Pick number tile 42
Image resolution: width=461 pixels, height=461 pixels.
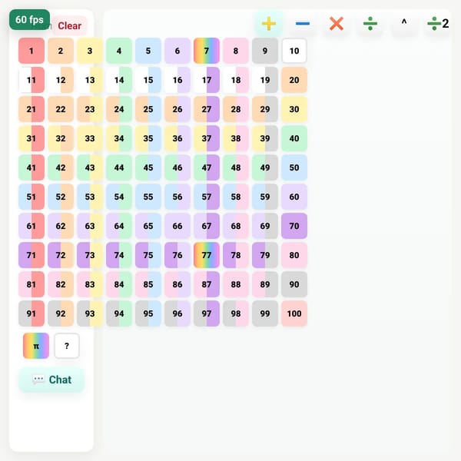tap(61, 167)
